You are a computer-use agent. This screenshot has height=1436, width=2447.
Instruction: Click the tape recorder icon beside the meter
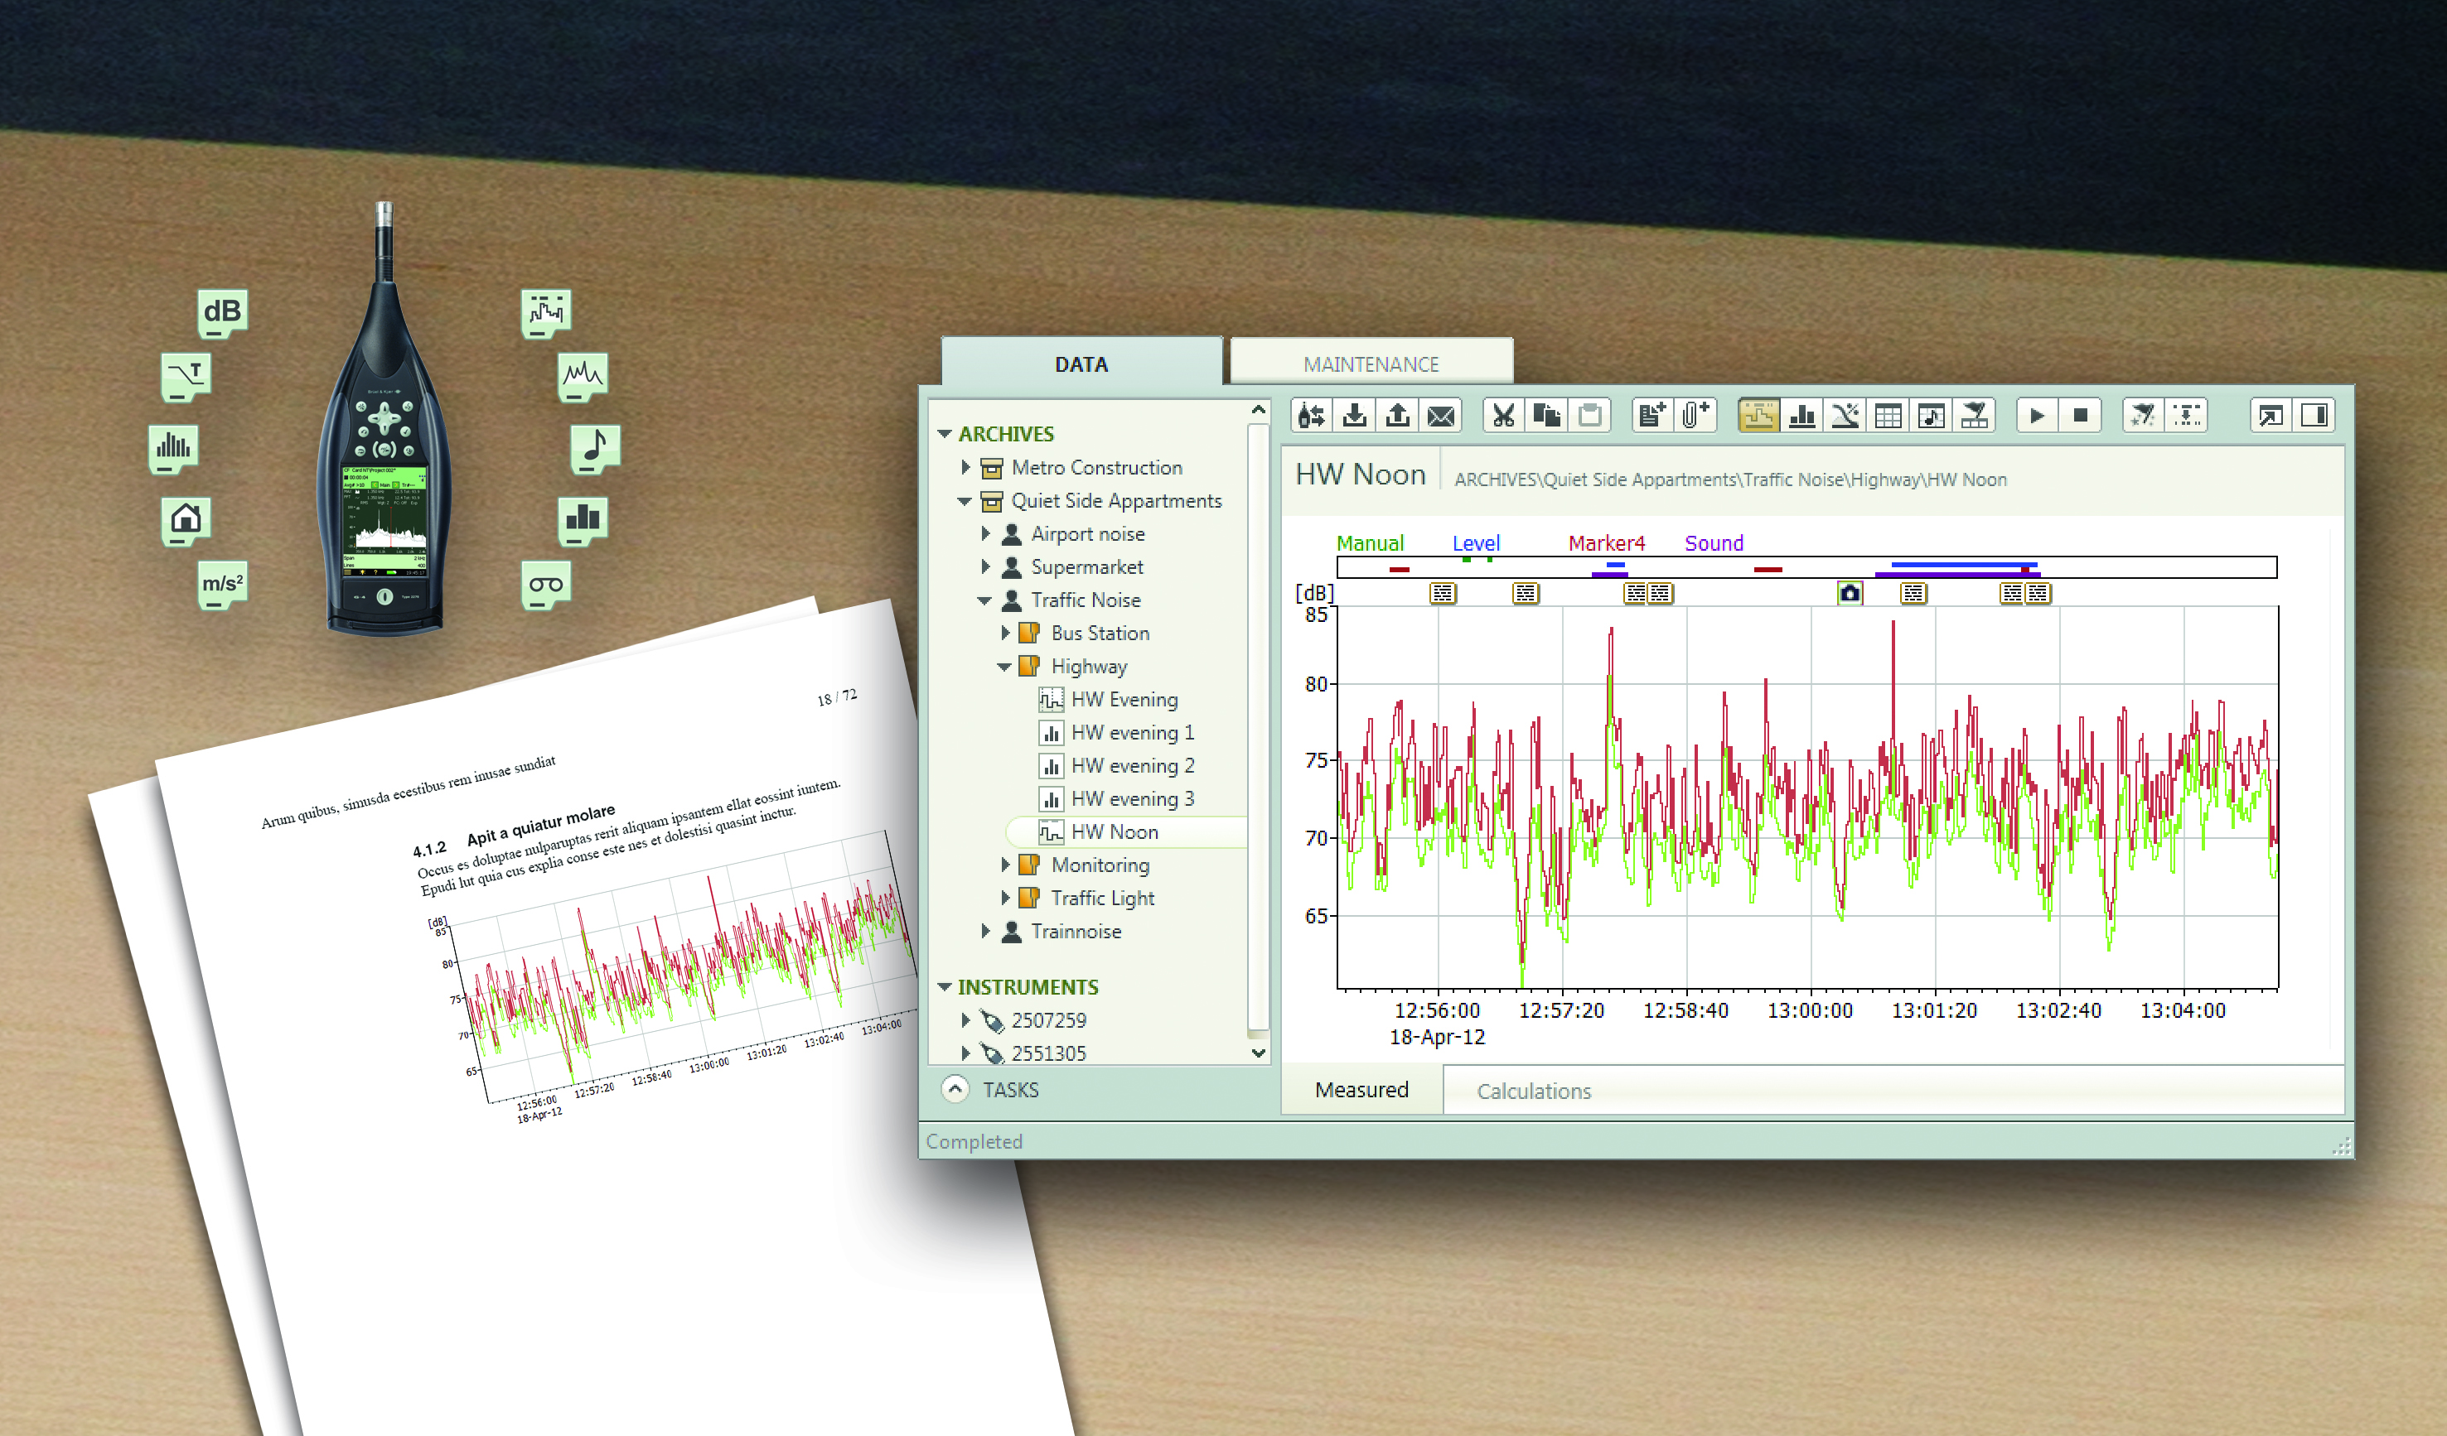(546, 584)
